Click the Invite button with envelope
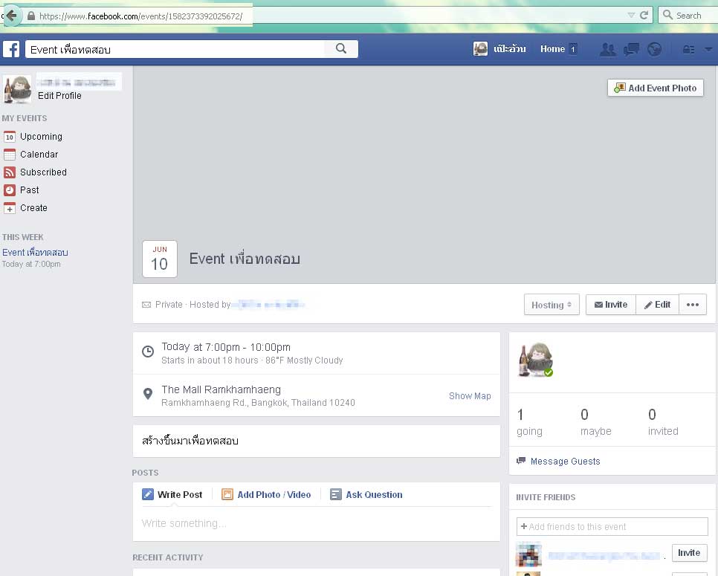 point(611,305)
